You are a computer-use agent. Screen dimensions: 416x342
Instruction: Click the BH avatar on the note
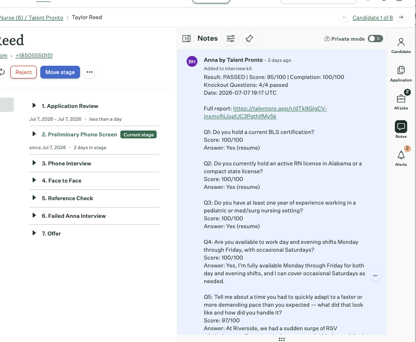(192, 61)
